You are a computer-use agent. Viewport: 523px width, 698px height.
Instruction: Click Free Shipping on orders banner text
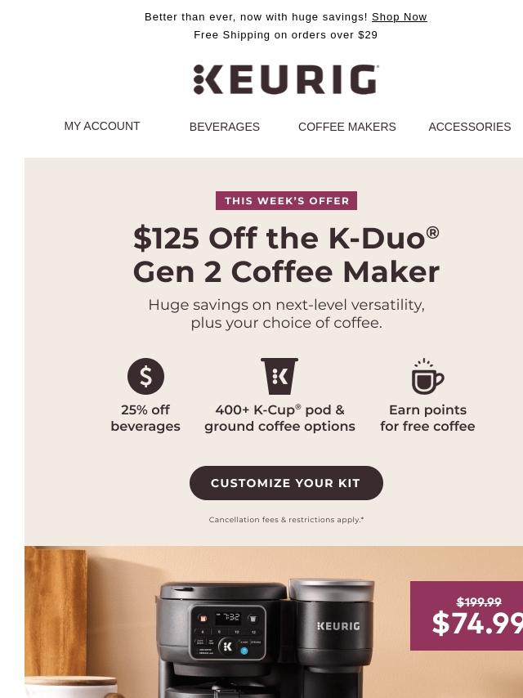(286, 34)
